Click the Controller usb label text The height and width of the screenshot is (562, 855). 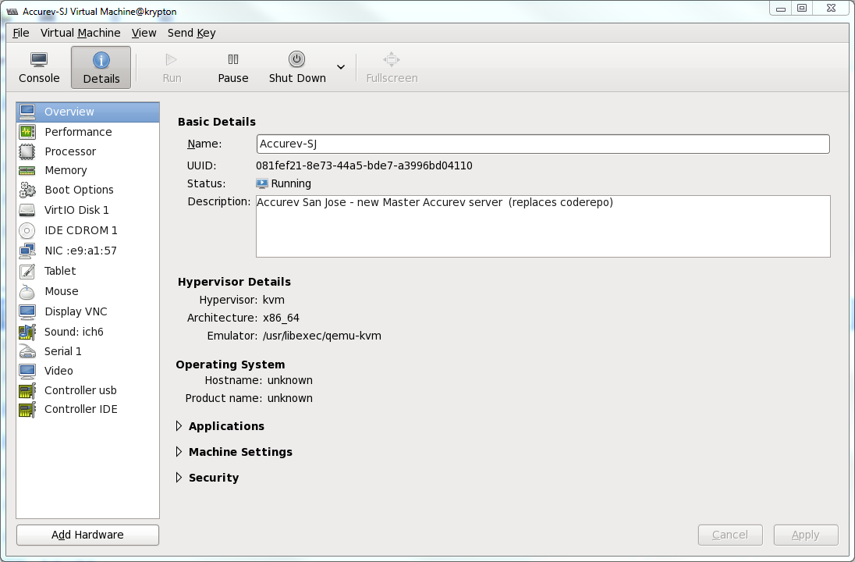(80, 391)
